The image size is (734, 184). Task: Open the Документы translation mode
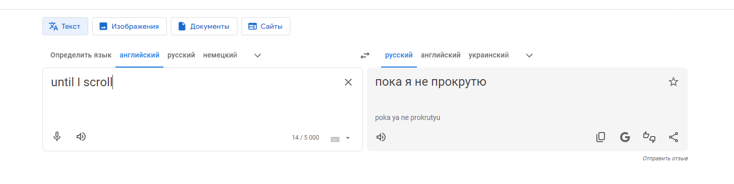[x=204, y=26]
